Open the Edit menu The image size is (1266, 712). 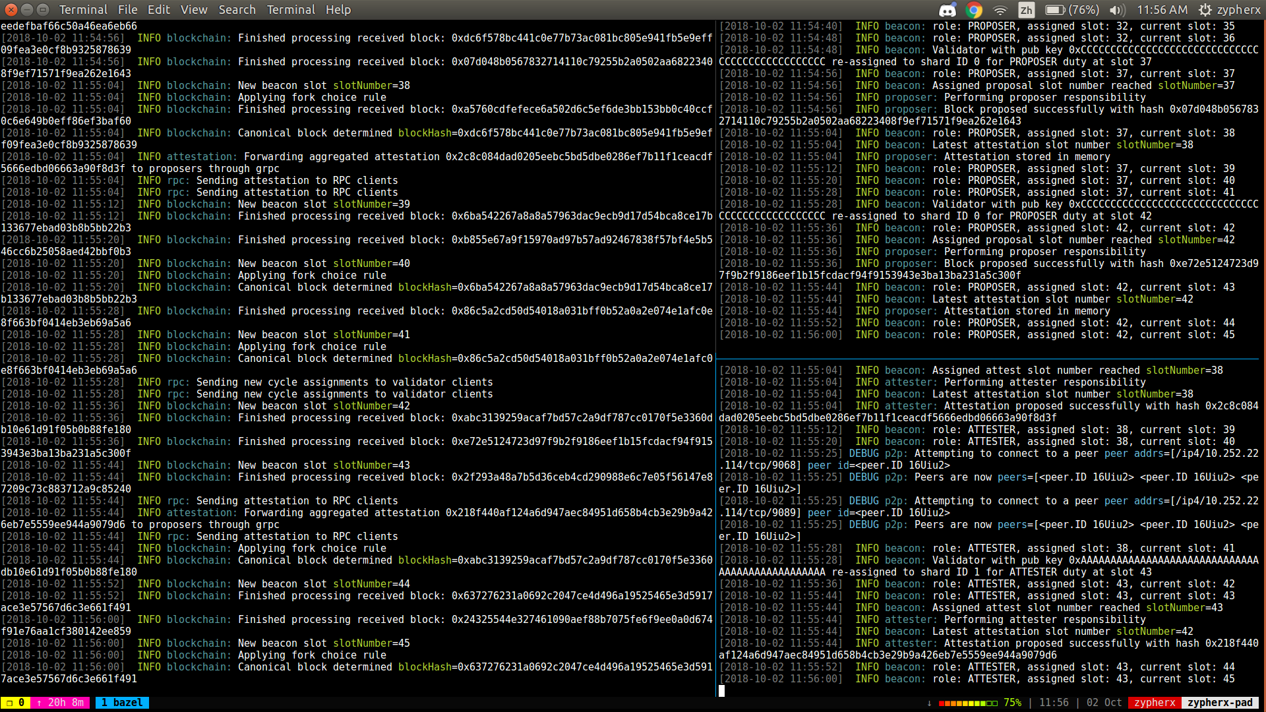[x=158, y=10]
